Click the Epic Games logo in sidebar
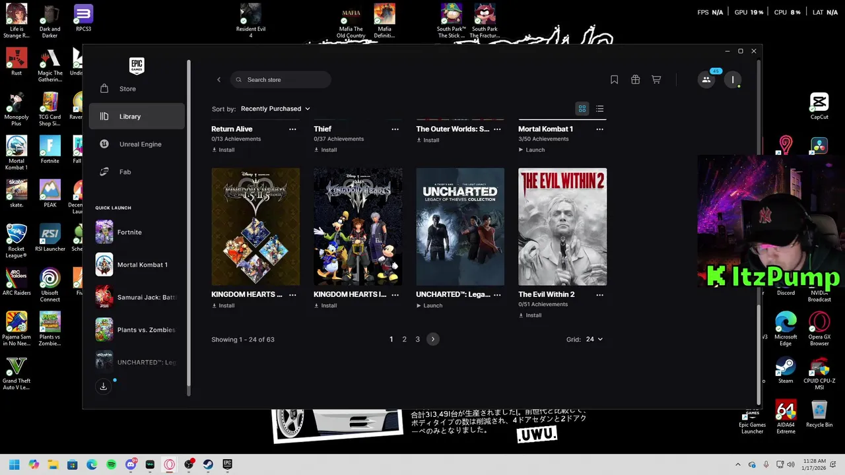The image size is (845, 475). (x=137, y=65)
